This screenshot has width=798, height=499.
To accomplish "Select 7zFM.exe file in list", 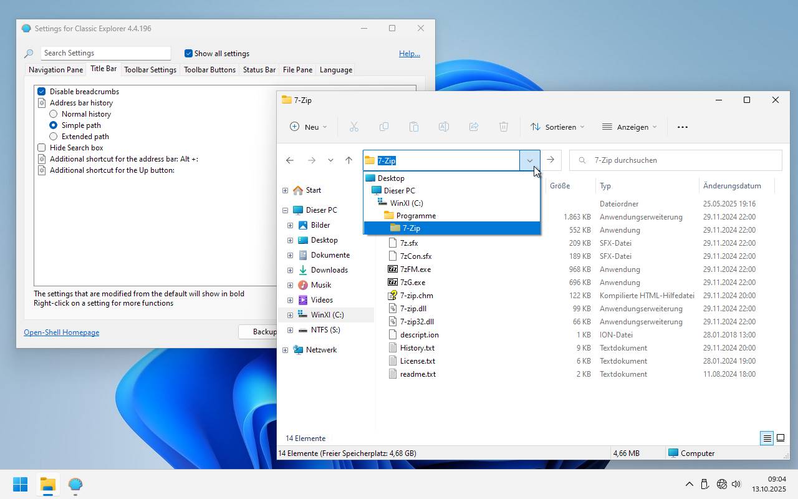I will click(415, 269).
